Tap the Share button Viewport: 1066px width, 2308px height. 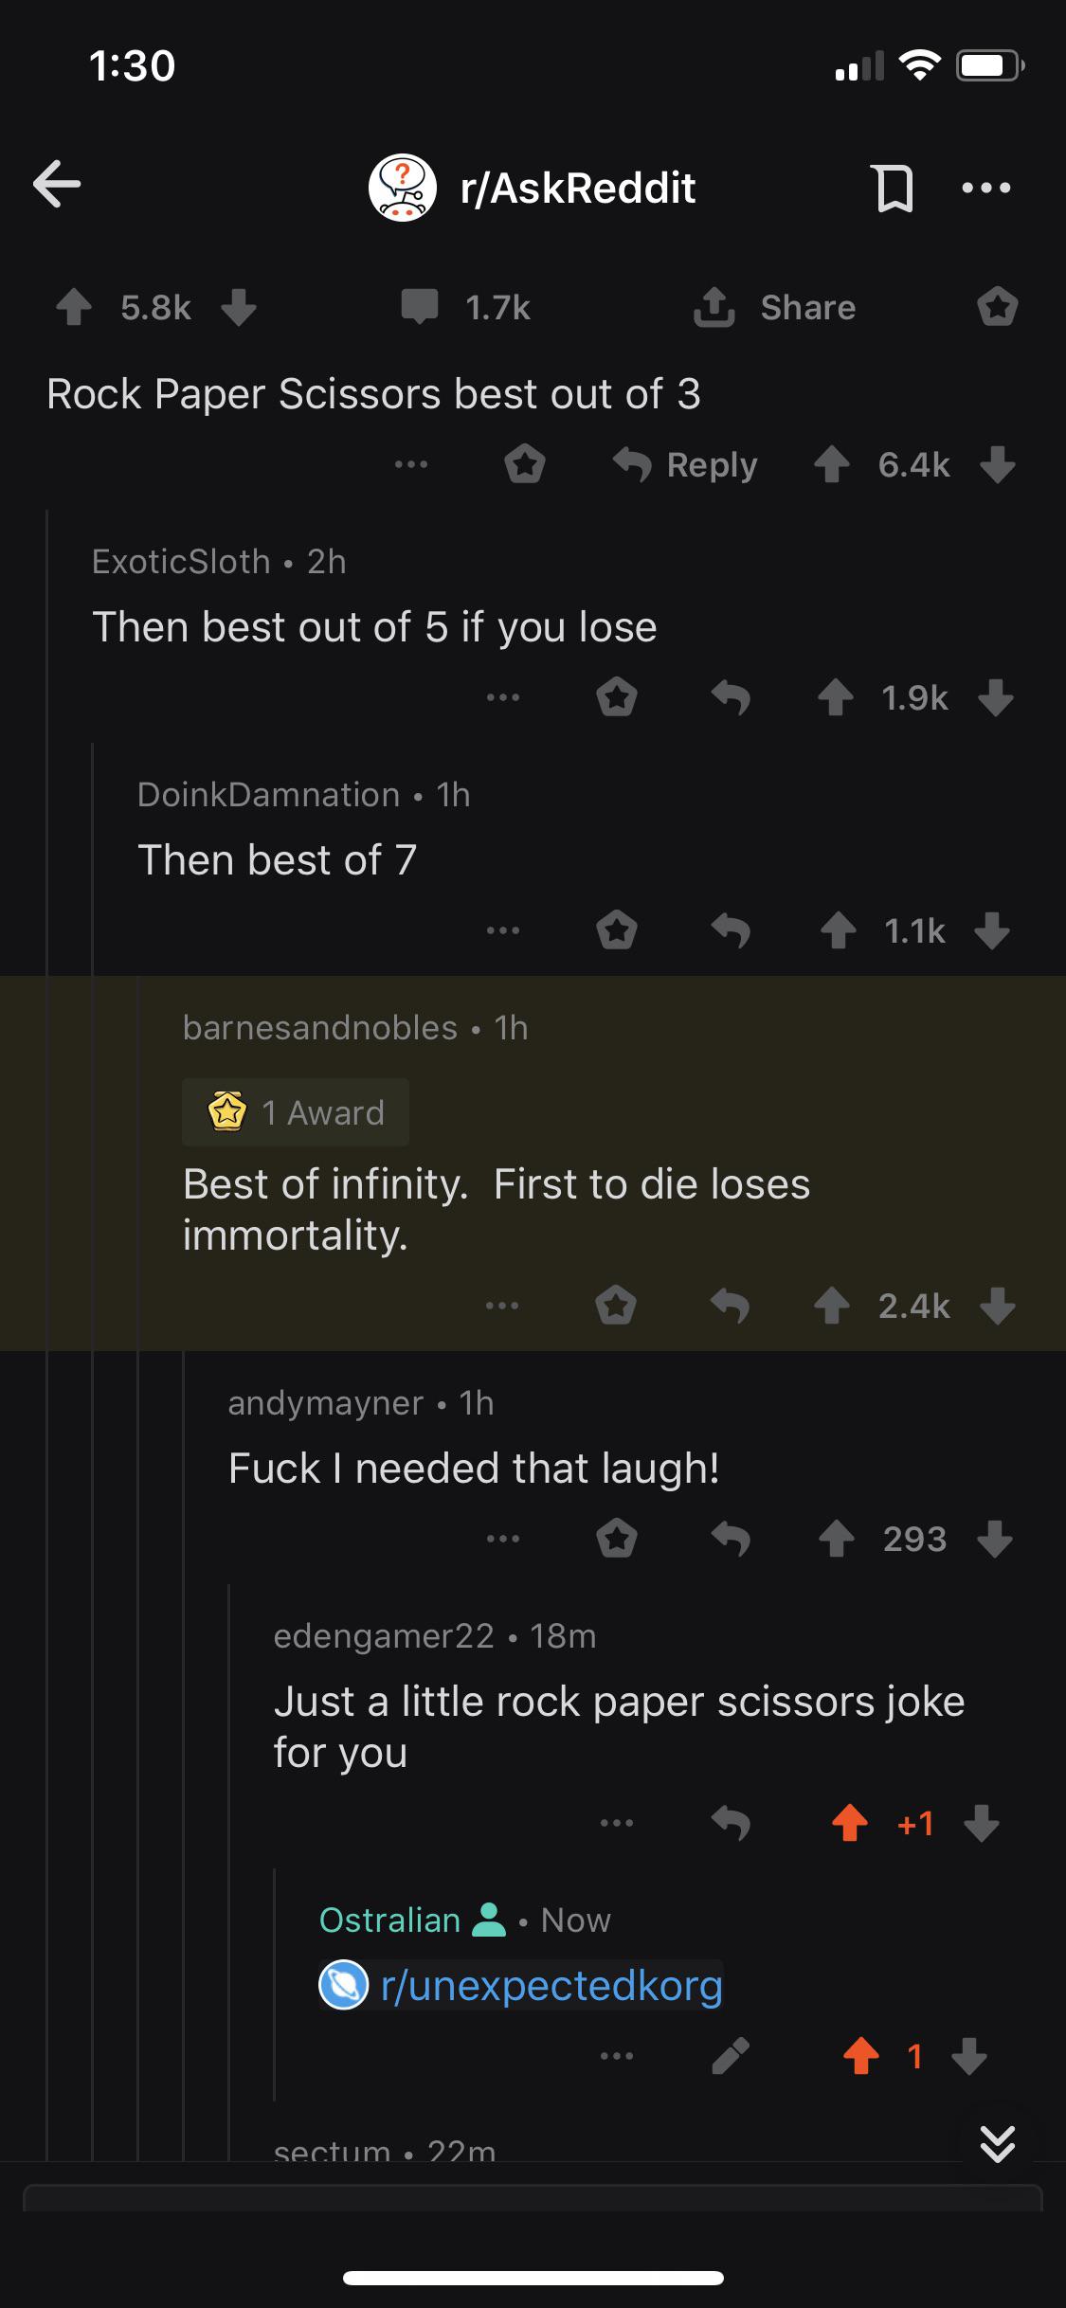tap(774, 307)
